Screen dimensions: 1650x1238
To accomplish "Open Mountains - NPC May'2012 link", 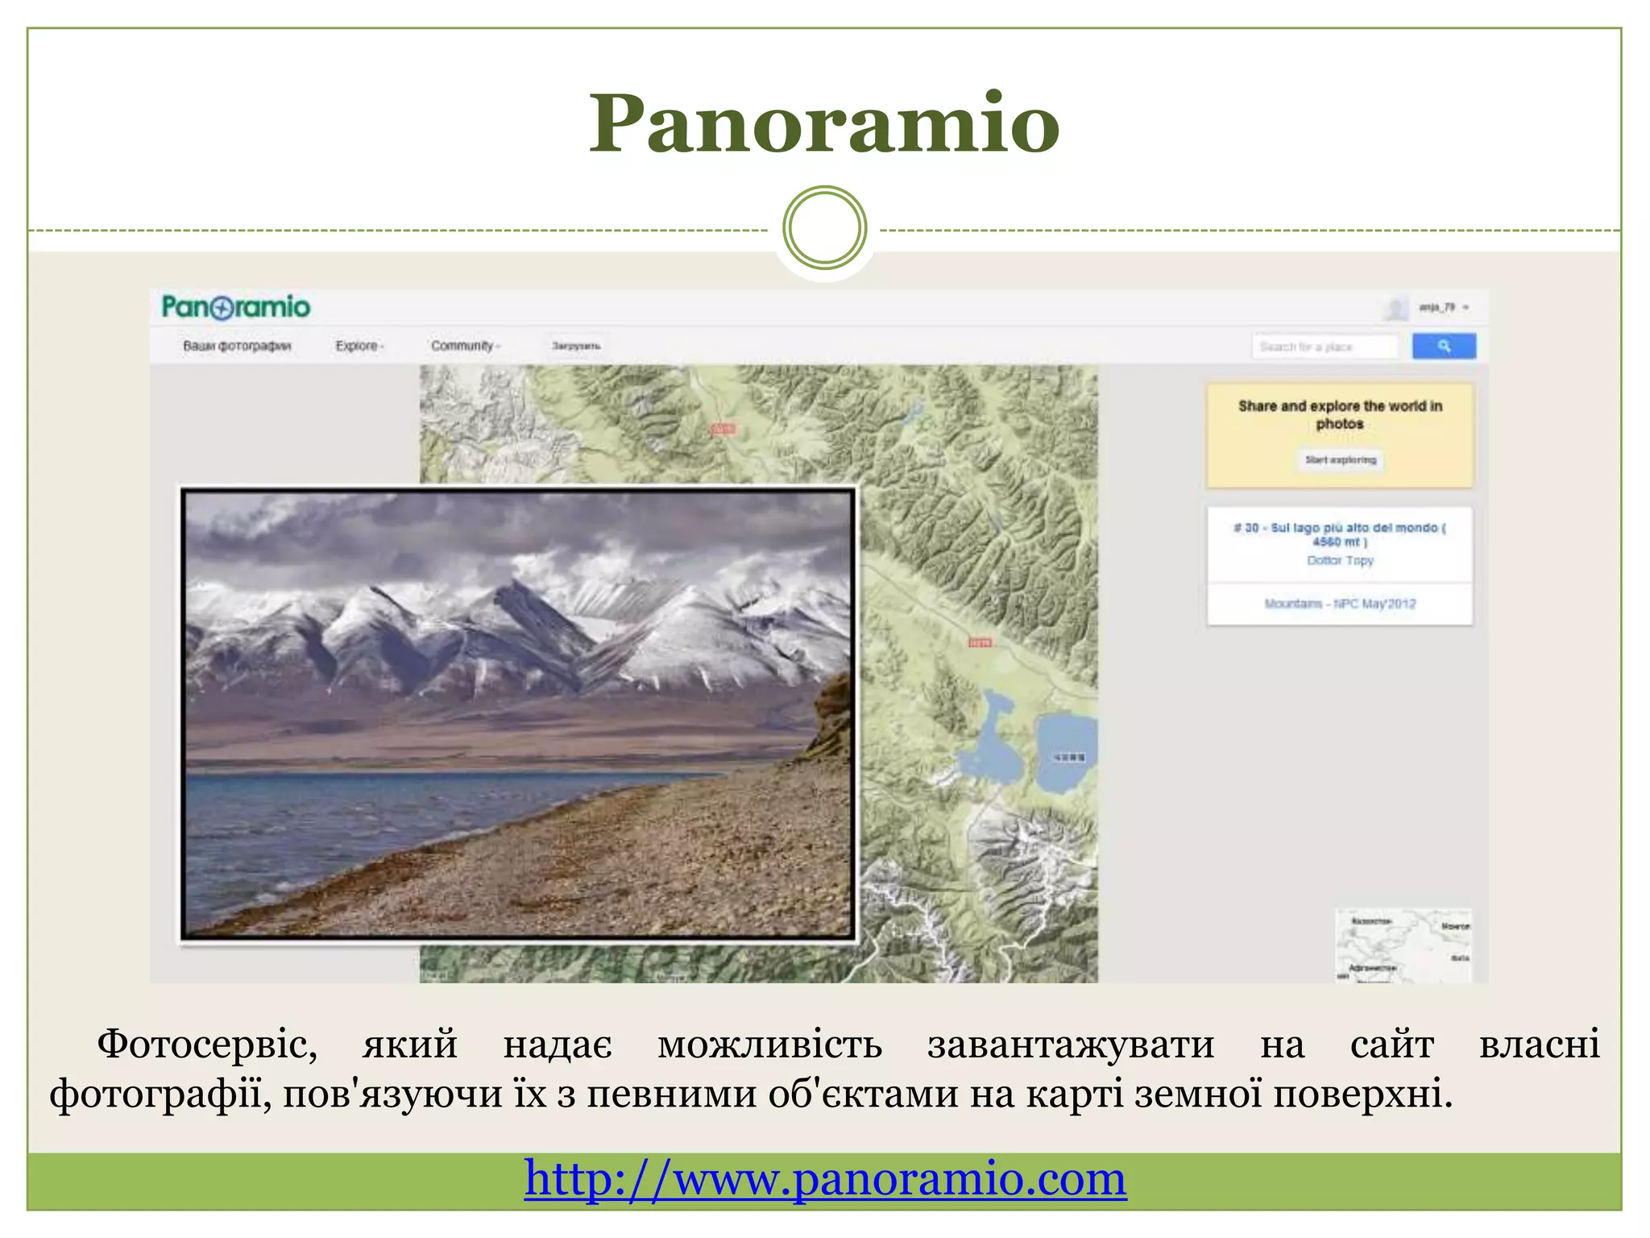I will 1340,604.
